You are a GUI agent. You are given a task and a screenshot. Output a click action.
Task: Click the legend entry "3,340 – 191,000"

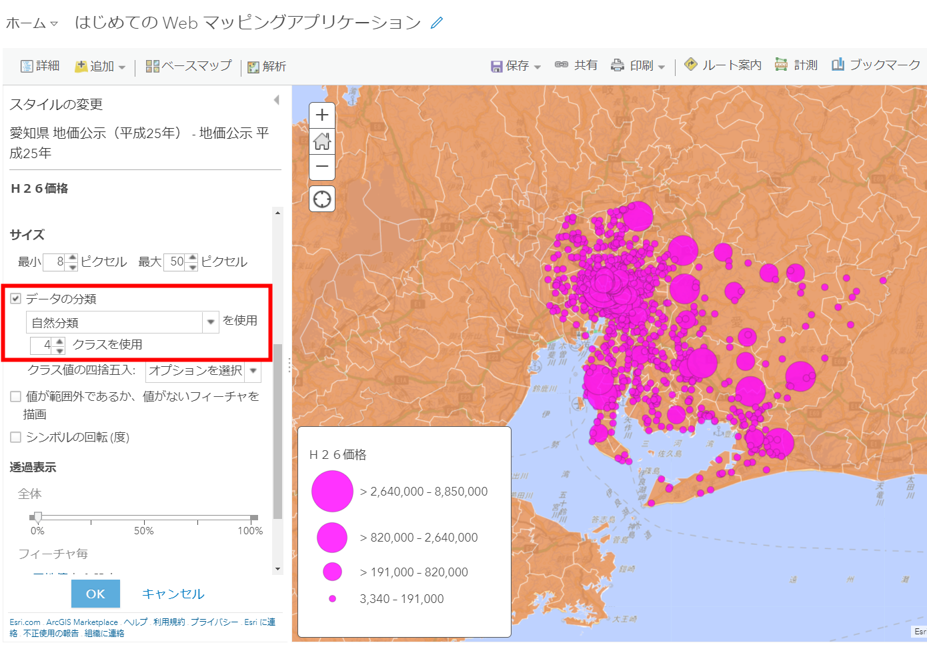(x=401, y=599)
